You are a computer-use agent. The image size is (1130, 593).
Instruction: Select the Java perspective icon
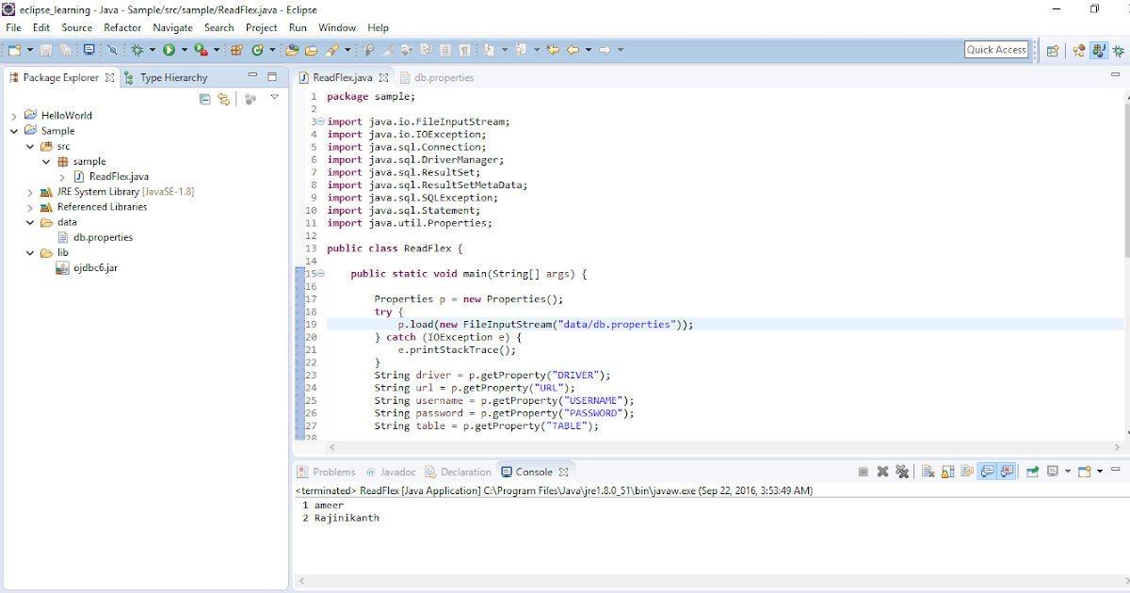[x=1099, y=49]
